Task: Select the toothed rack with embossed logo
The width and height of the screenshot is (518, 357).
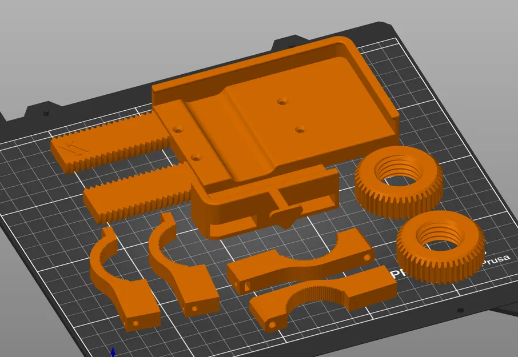Action: coord(109,142)
